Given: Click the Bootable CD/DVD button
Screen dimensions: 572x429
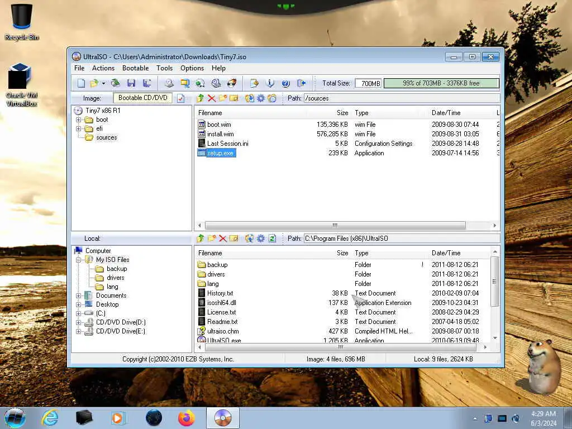Looking at the screenshot, I should click(x=142, y=98).
